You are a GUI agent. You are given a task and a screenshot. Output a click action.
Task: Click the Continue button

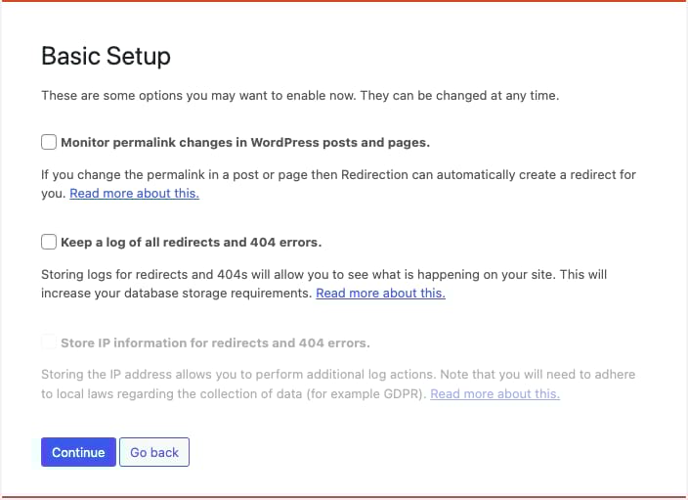tap(78, 452)
